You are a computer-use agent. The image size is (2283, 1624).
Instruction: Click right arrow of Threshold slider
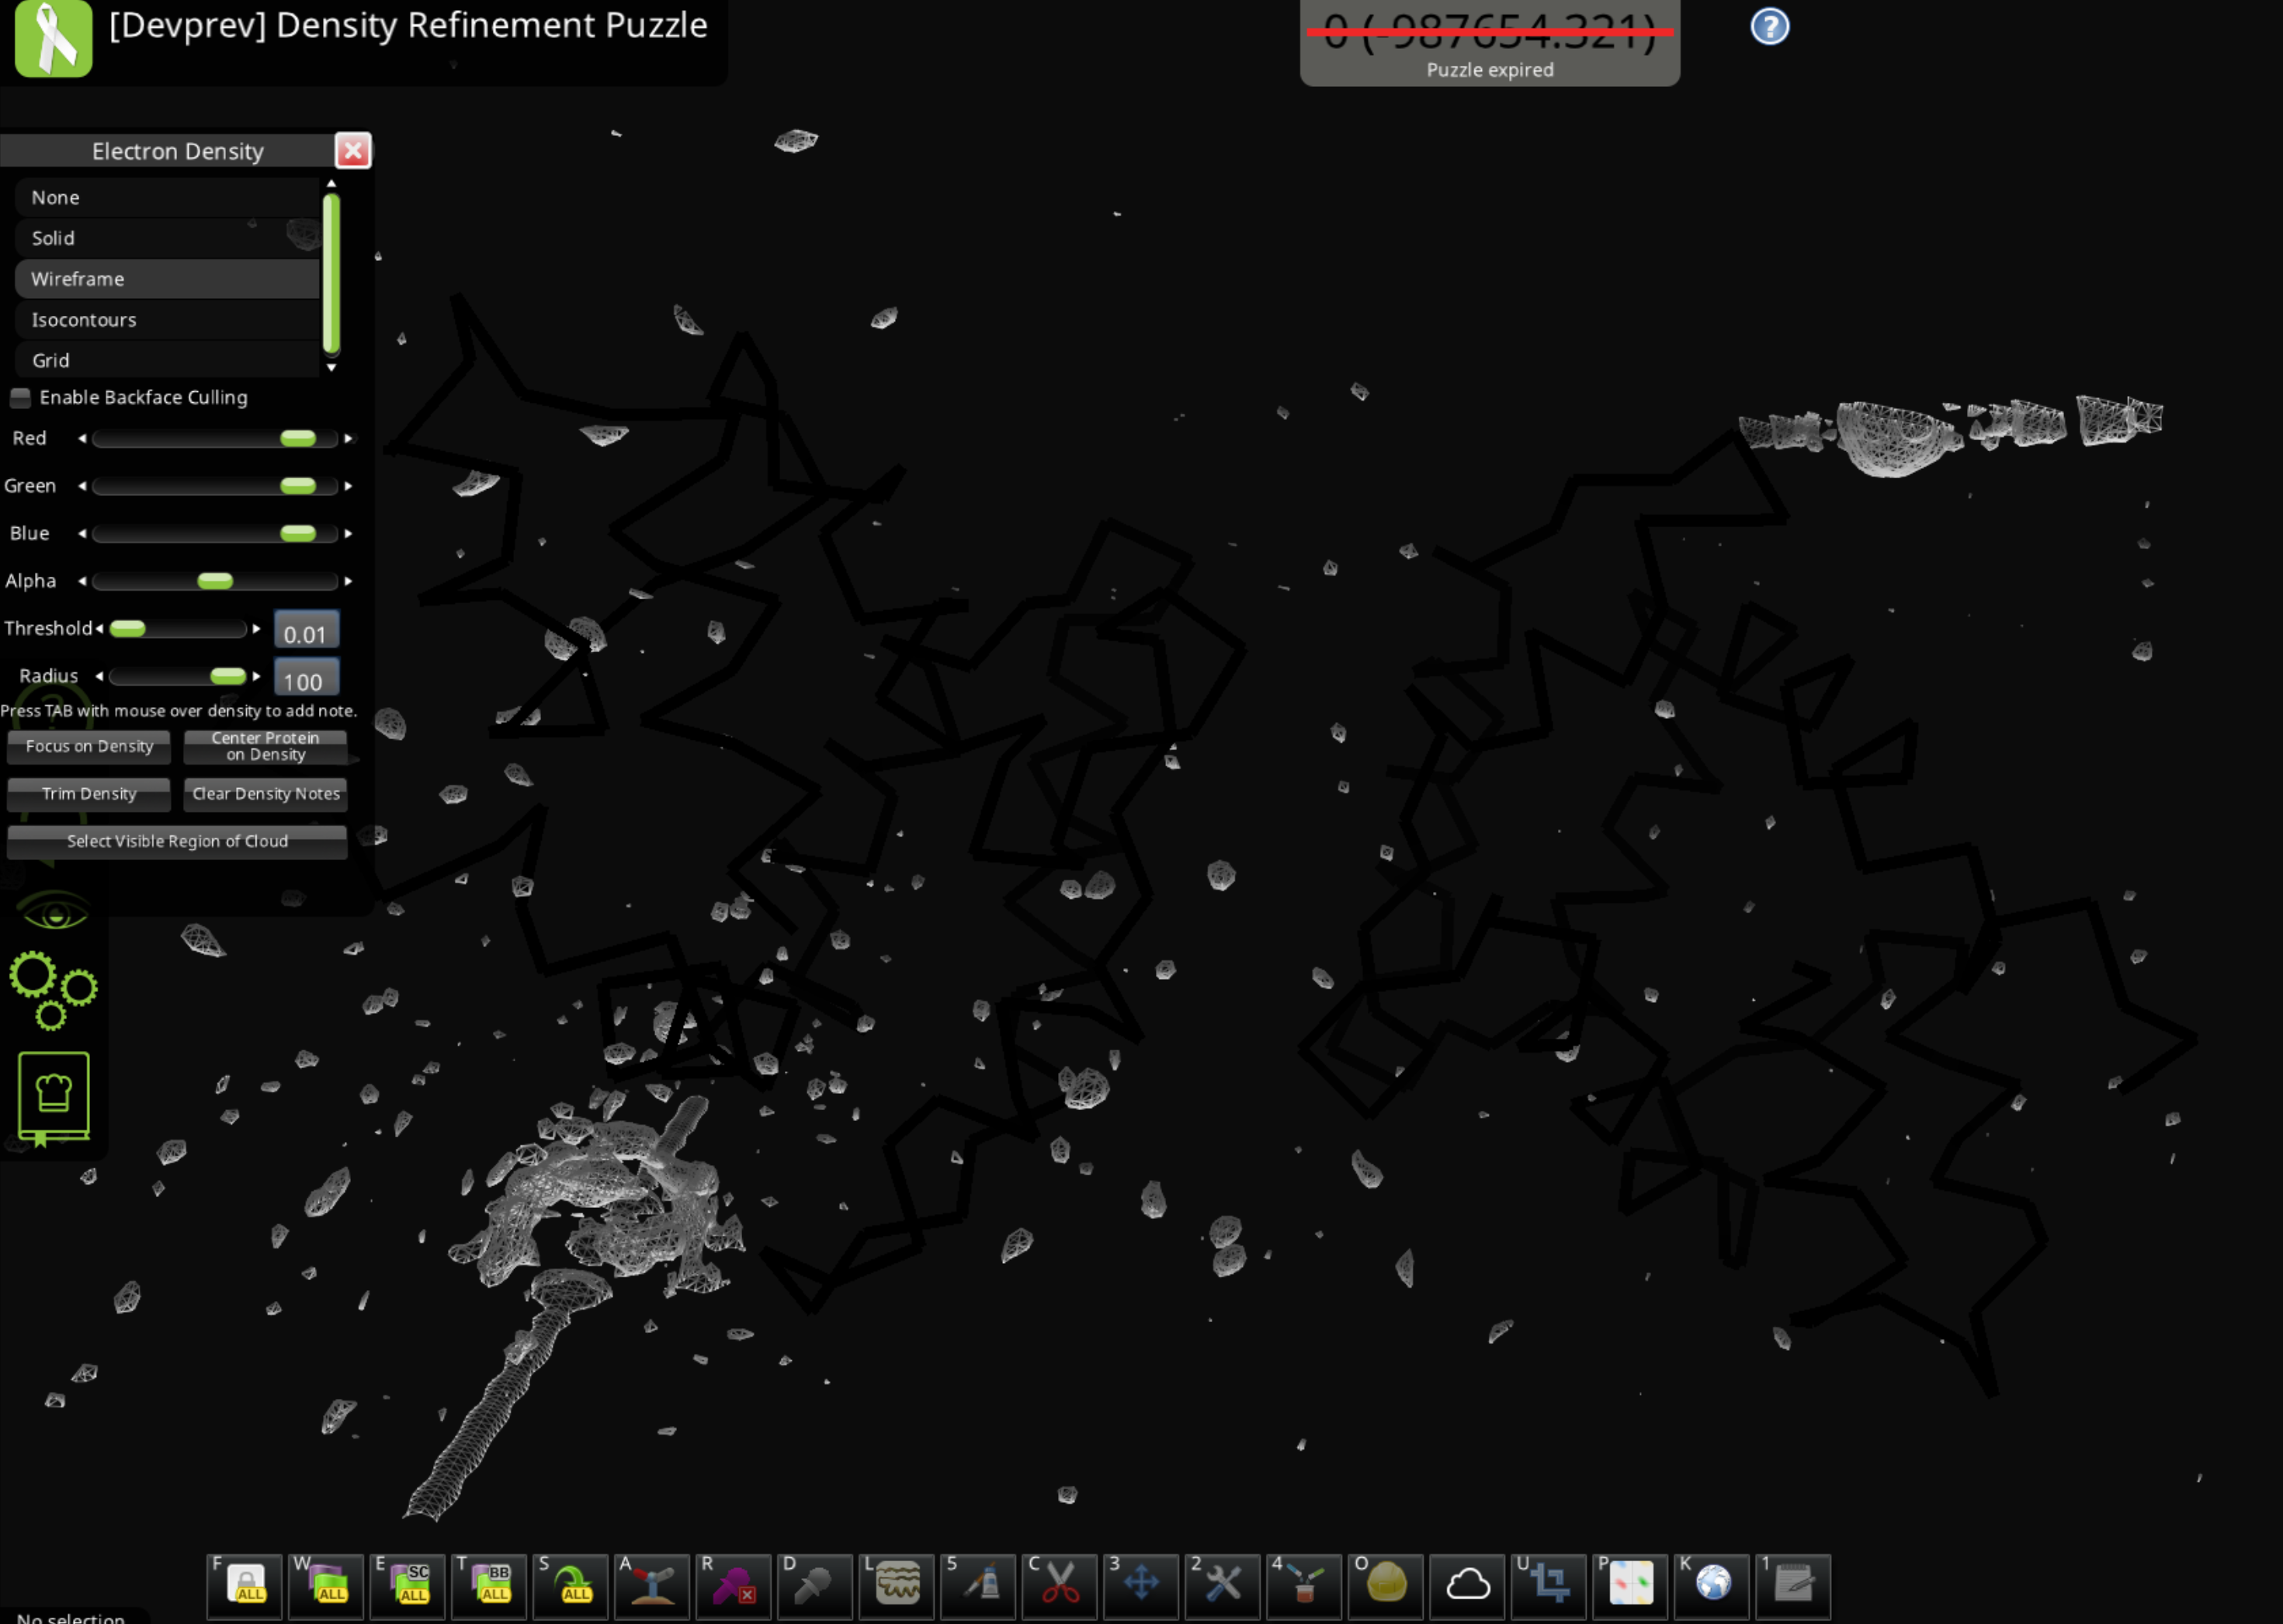point(257,629)
